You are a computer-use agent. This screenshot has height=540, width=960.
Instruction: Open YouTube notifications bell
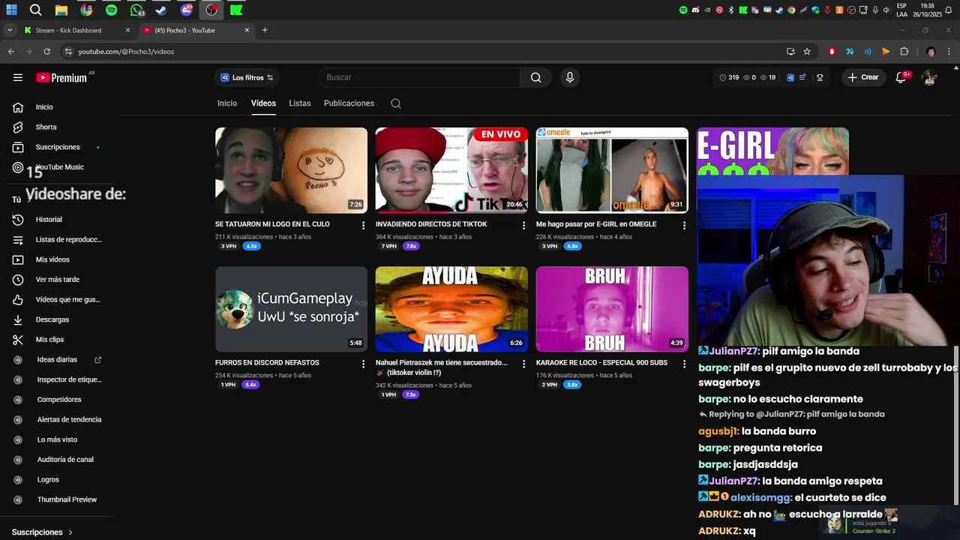[x=901, y=77]
